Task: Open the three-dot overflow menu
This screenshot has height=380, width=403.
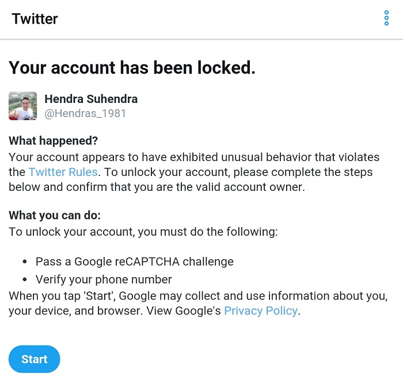Action: 386,18
